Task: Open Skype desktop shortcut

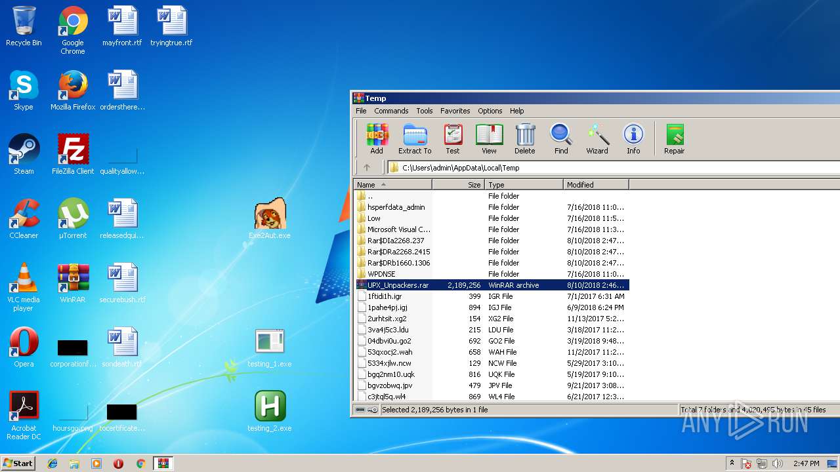Action: tap(24, 90)
